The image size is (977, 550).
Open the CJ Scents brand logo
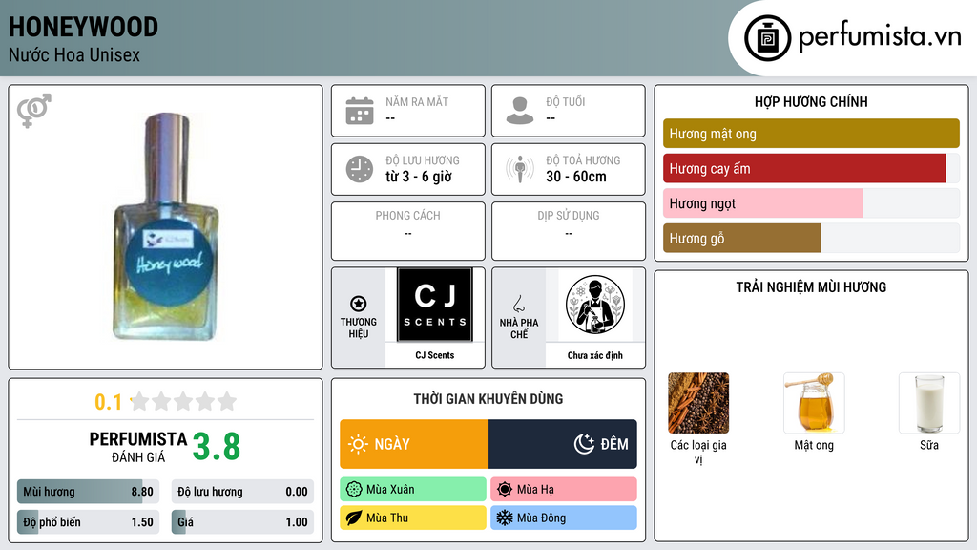(x=435, y=305)
